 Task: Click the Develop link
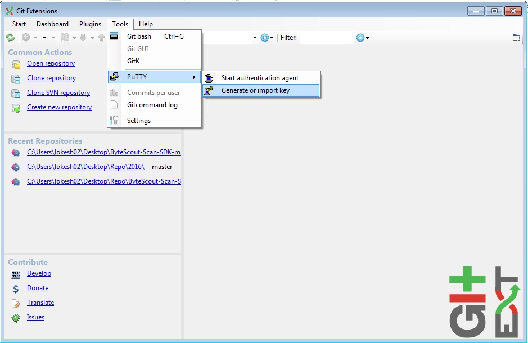(39, 273)
